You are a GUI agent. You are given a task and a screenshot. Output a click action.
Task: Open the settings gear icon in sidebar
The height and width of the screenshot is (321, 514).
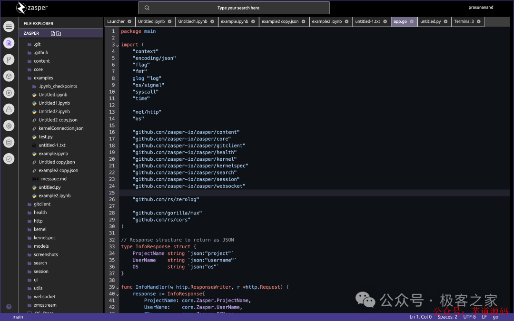pyautogui.click(x=9, y=126)
